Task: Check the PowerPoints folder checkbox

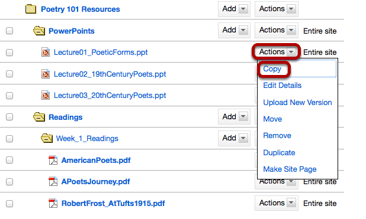Action: 9,31
